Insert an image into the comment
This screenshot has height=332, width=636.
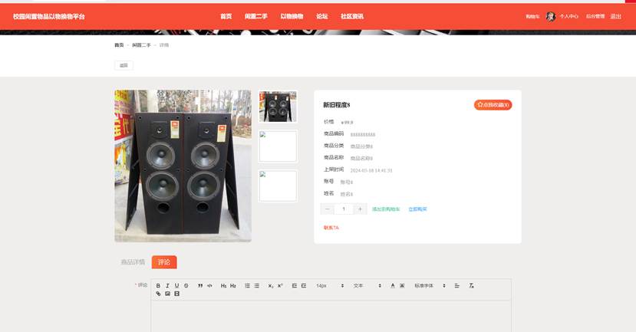pyautogui.click(x=167, y=294)
